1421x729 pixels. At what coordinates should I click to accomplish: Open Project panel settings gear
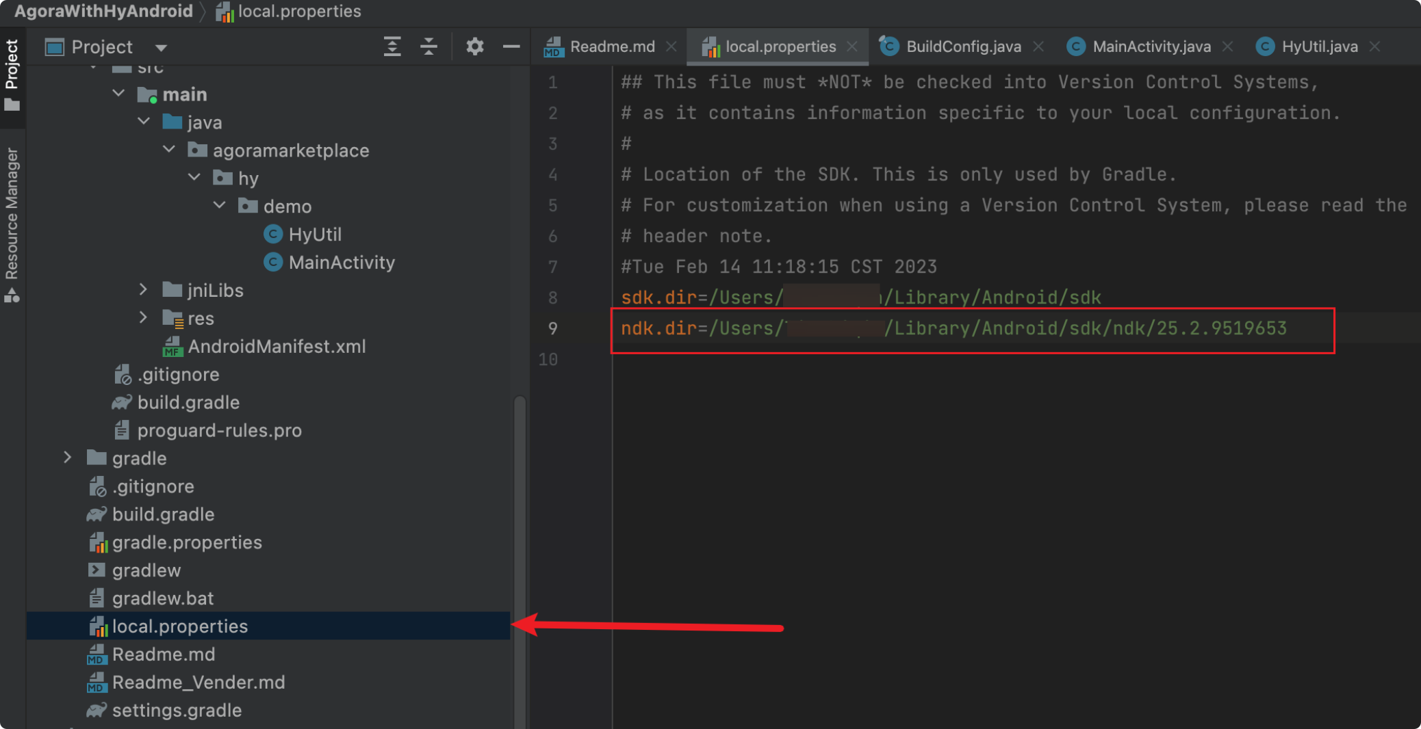click(474, 47)
